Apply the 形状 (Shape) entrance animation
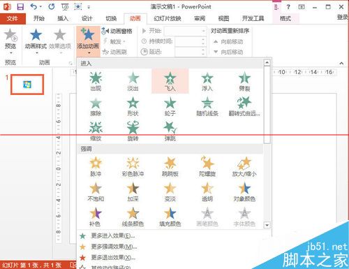 (133, 106)
